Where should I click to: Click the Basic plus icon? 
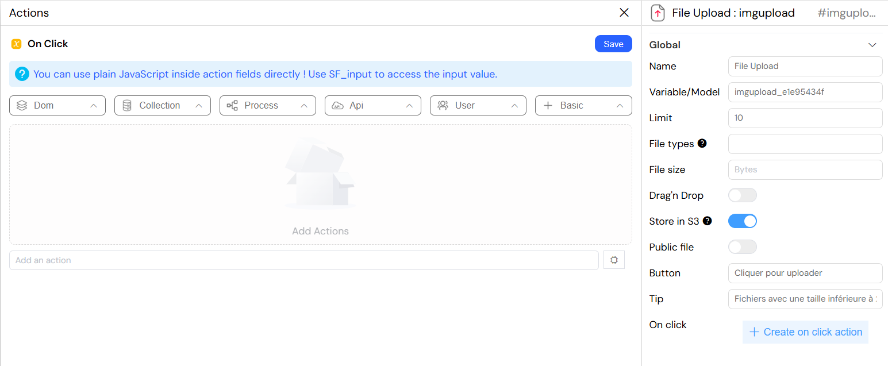tap(548, 106)
